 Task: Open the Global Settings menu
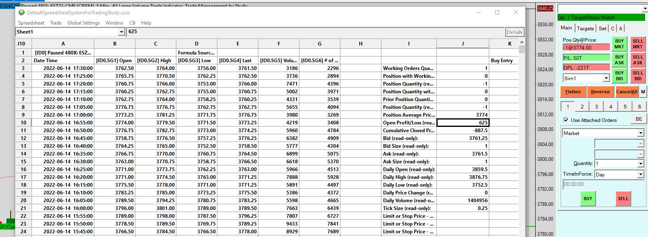click(83, 23)
